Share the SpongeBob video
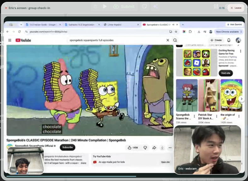This screenshot has height=181, width=248. tap(154, 148)
